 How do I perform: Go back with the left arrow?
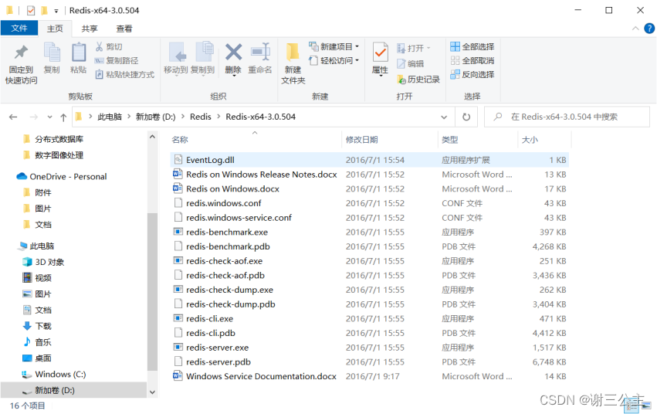[13, 117]
